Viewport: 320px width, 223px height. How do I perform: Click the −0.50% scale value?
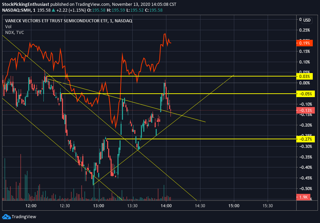[306, 189]
